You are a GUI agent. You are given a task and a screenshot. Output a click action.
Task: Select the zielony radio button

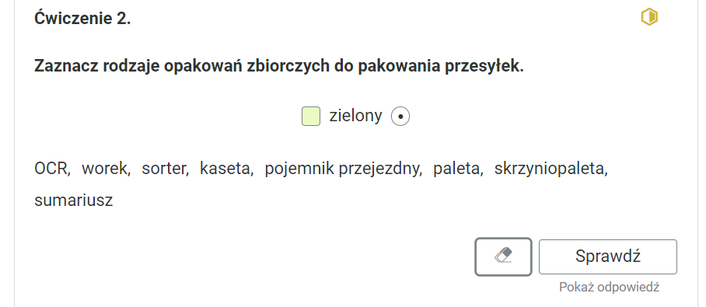(x=400, y=117)
